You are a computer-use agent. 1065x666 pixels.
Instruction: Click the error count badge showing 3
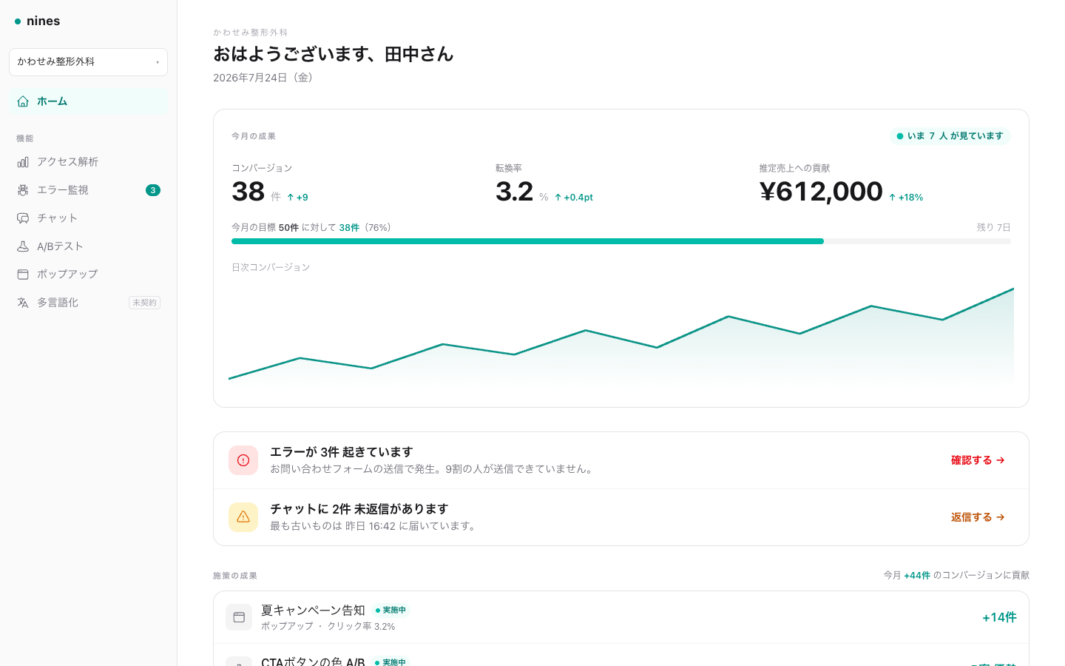point(153,190)
